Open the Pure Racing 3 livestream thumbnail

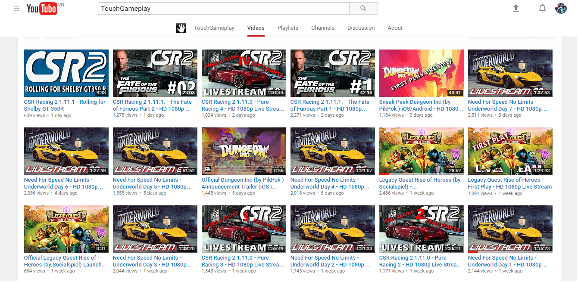(x=244, y=229)
